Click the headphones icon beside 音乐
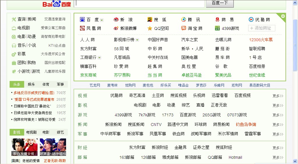Screen dimensions: 298x164 [14, 46]
